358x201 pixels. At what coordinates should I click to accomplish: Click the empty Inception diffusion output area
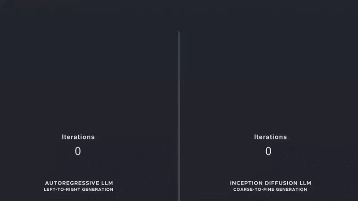[268, 76]
